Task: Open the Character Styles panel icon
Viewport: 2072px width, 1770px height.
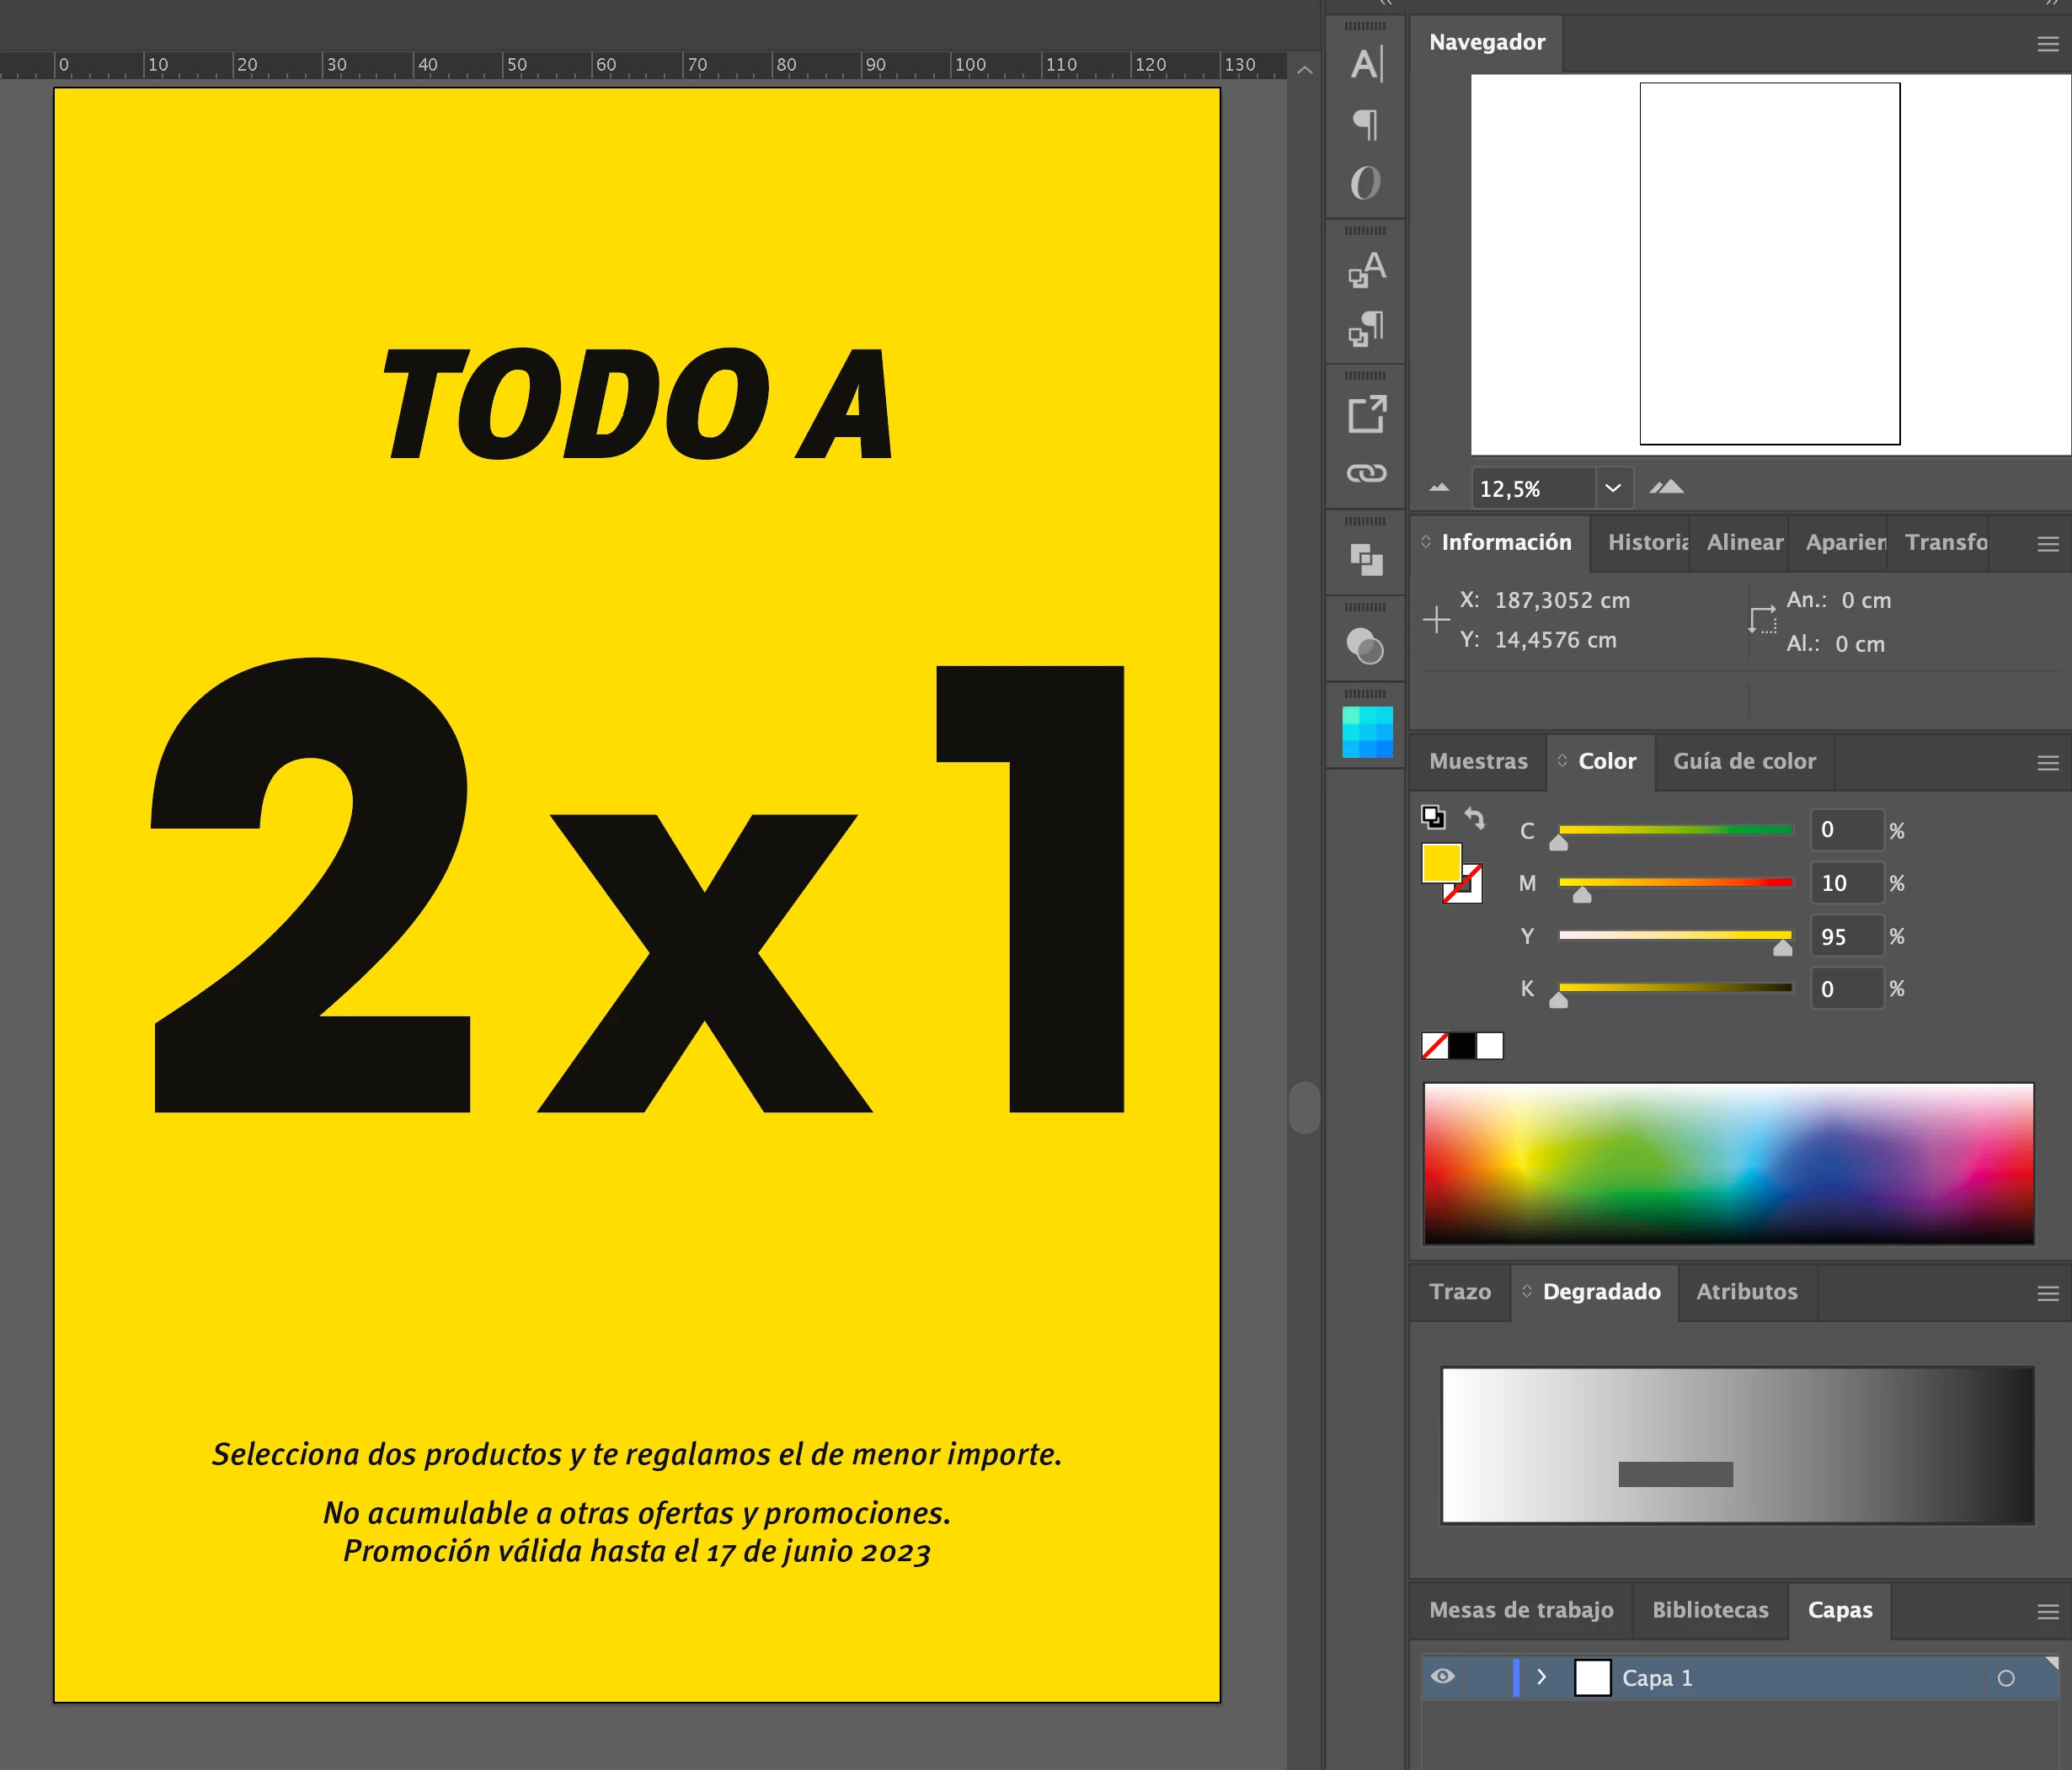Action: coord(1366,269)
